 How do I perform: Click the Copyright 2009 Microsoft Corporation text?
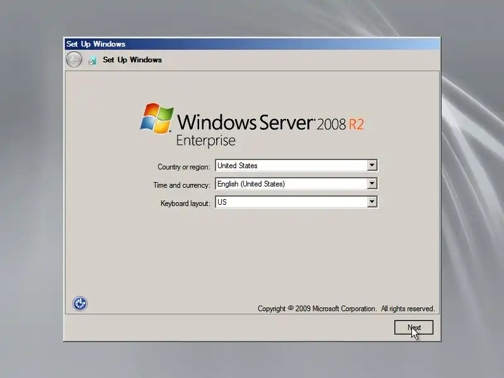[346, 309]
